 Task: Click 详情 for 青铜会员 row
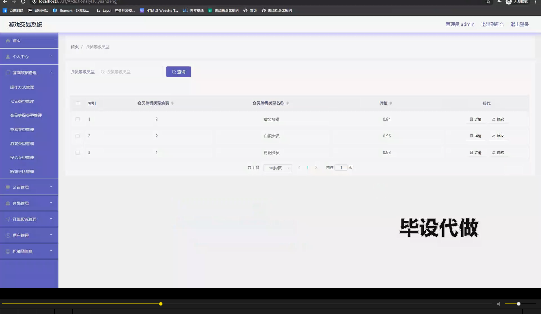(476, 152)
